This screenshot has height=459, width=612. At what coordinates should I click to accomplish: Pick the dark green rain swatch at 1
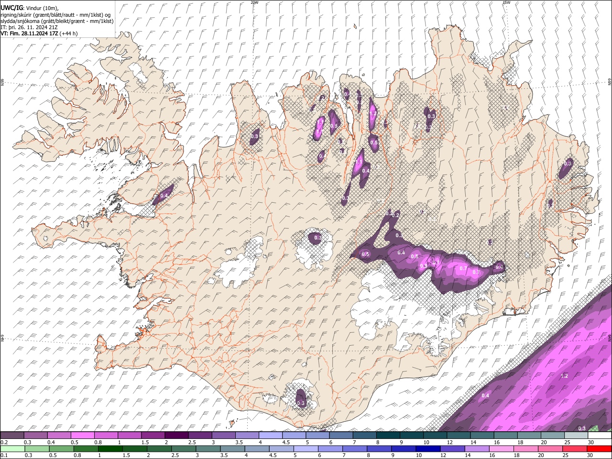110,448
